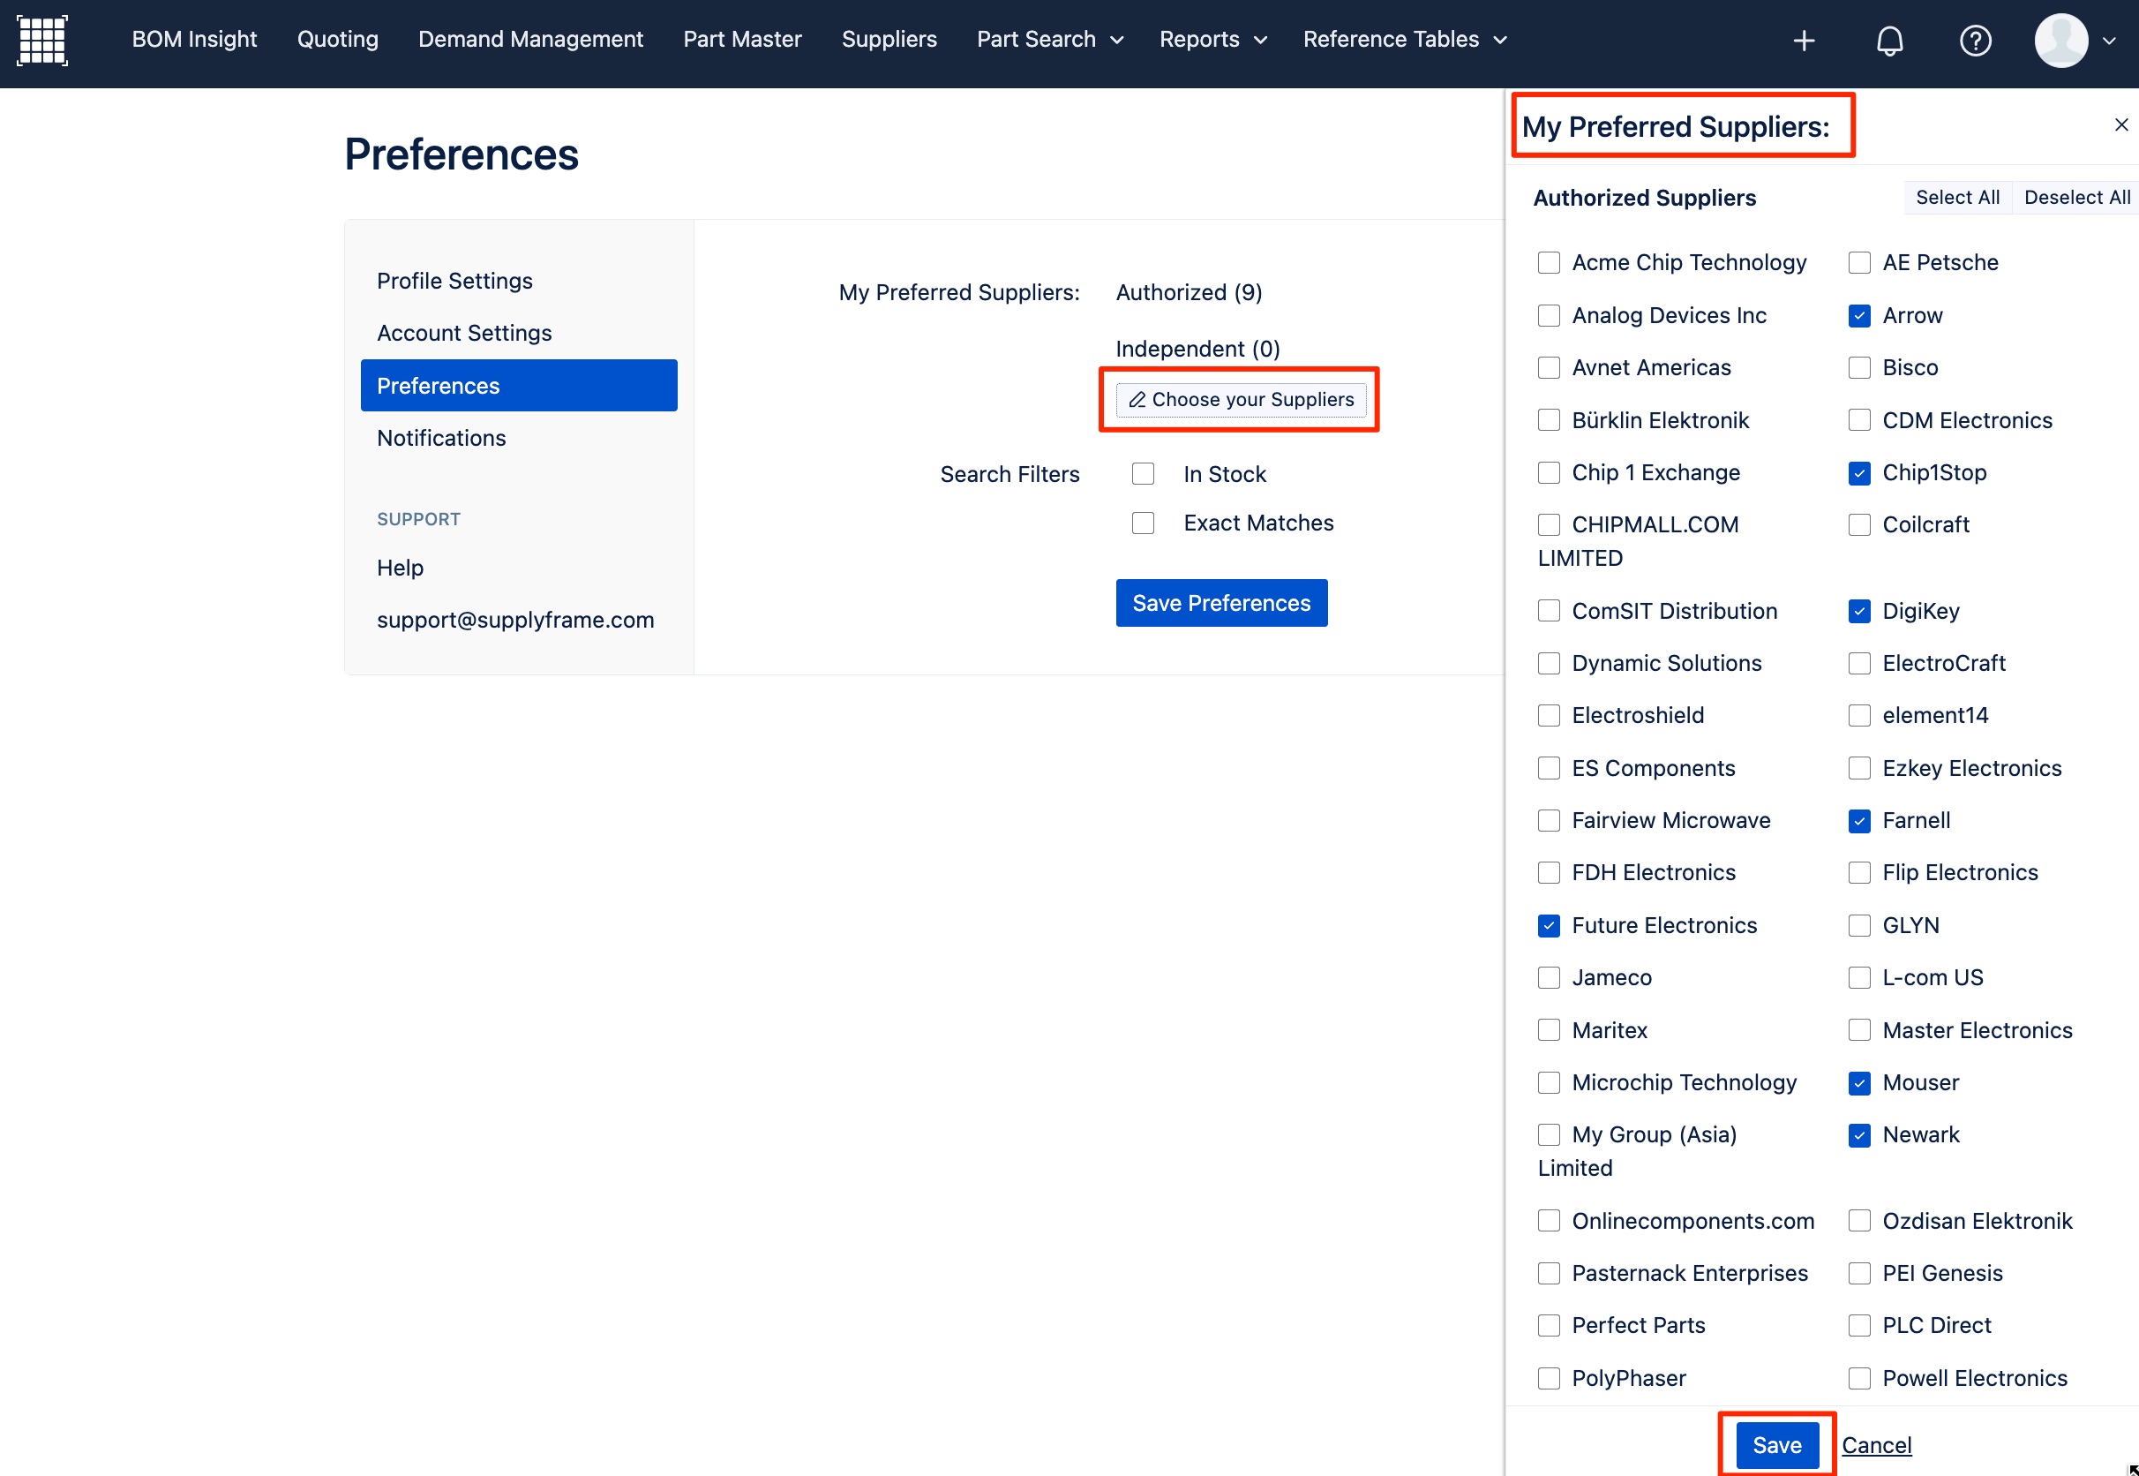Click Cancel link in suppliers panel
This screenshot has width=2139, height=1476.
click(x=1876, y=1445)
